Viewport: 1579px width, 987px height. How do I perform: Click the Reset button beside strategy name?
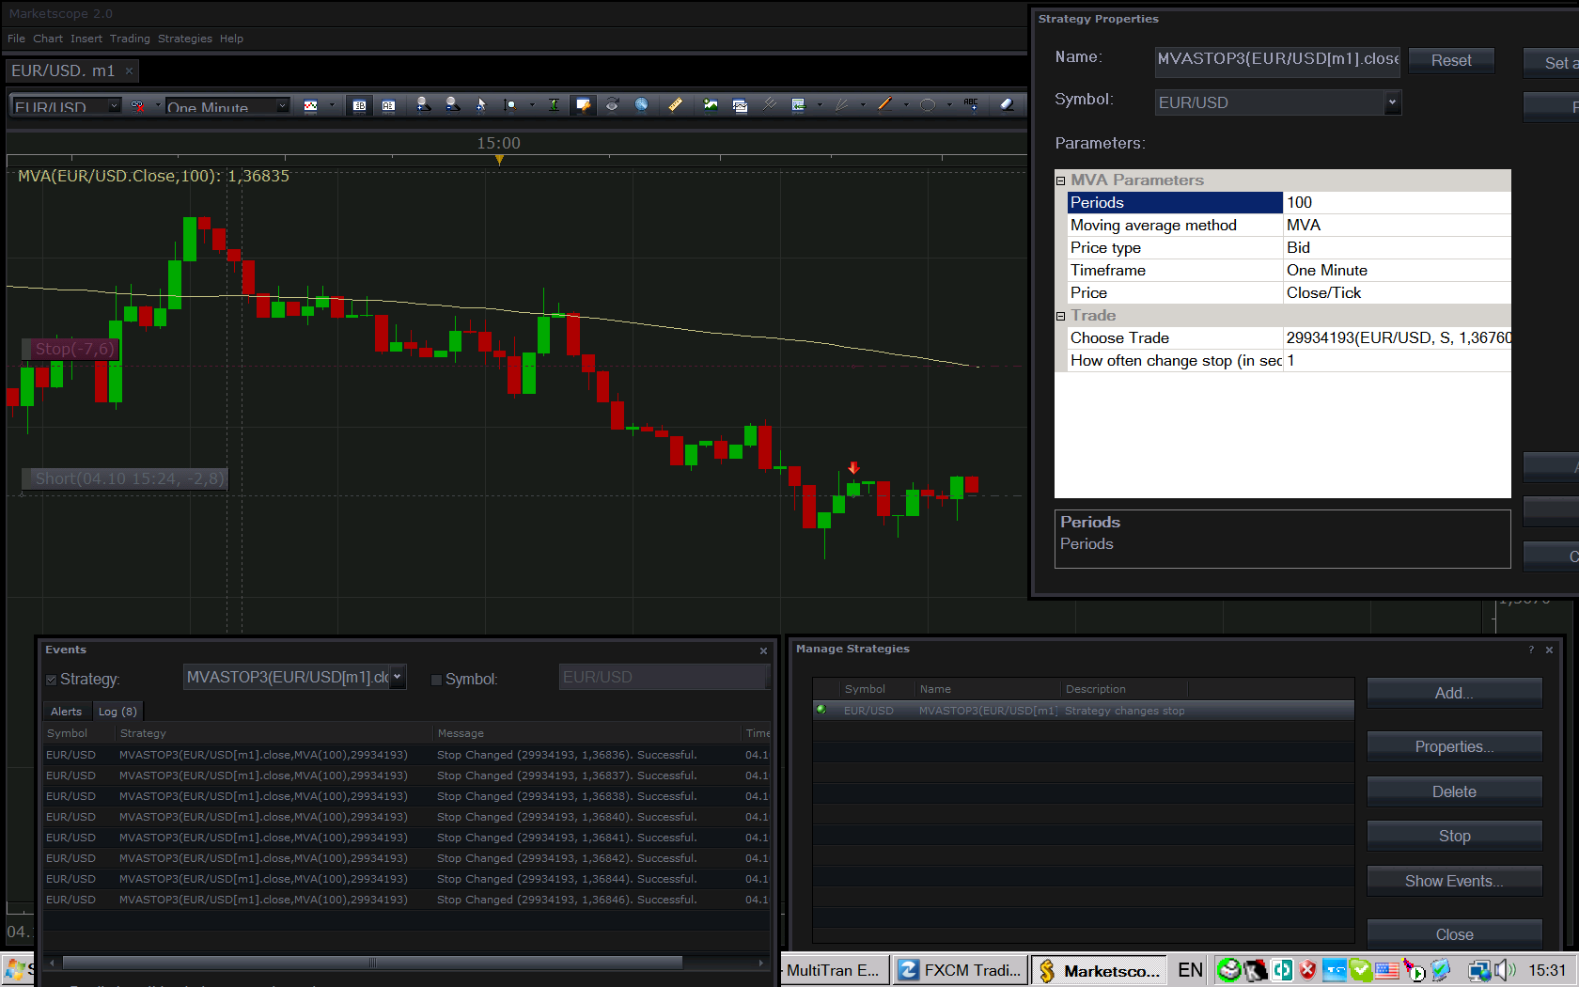pyautogui.click(x=1451, y=60)
